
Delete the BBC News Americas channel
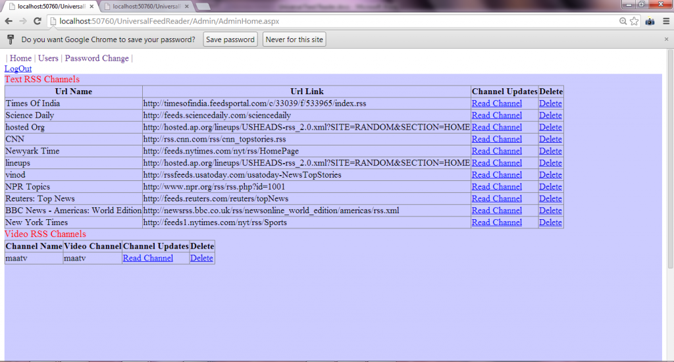(551, 210)
